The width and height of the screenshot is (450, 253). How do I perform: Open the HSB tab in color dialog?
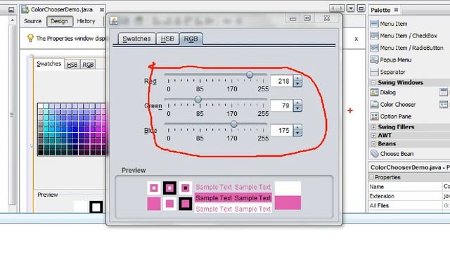pos(167,39)
